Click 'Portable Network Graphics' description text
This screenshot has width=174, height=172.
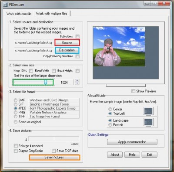48,112
